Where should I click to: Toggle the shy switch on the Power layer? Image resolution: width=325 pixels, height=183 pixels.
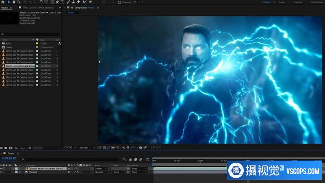point(69,172)
